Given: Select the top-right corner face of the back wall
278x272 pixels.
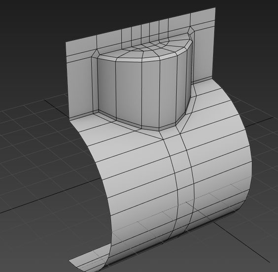Looking at the screenshot, I should click(203, 15).
